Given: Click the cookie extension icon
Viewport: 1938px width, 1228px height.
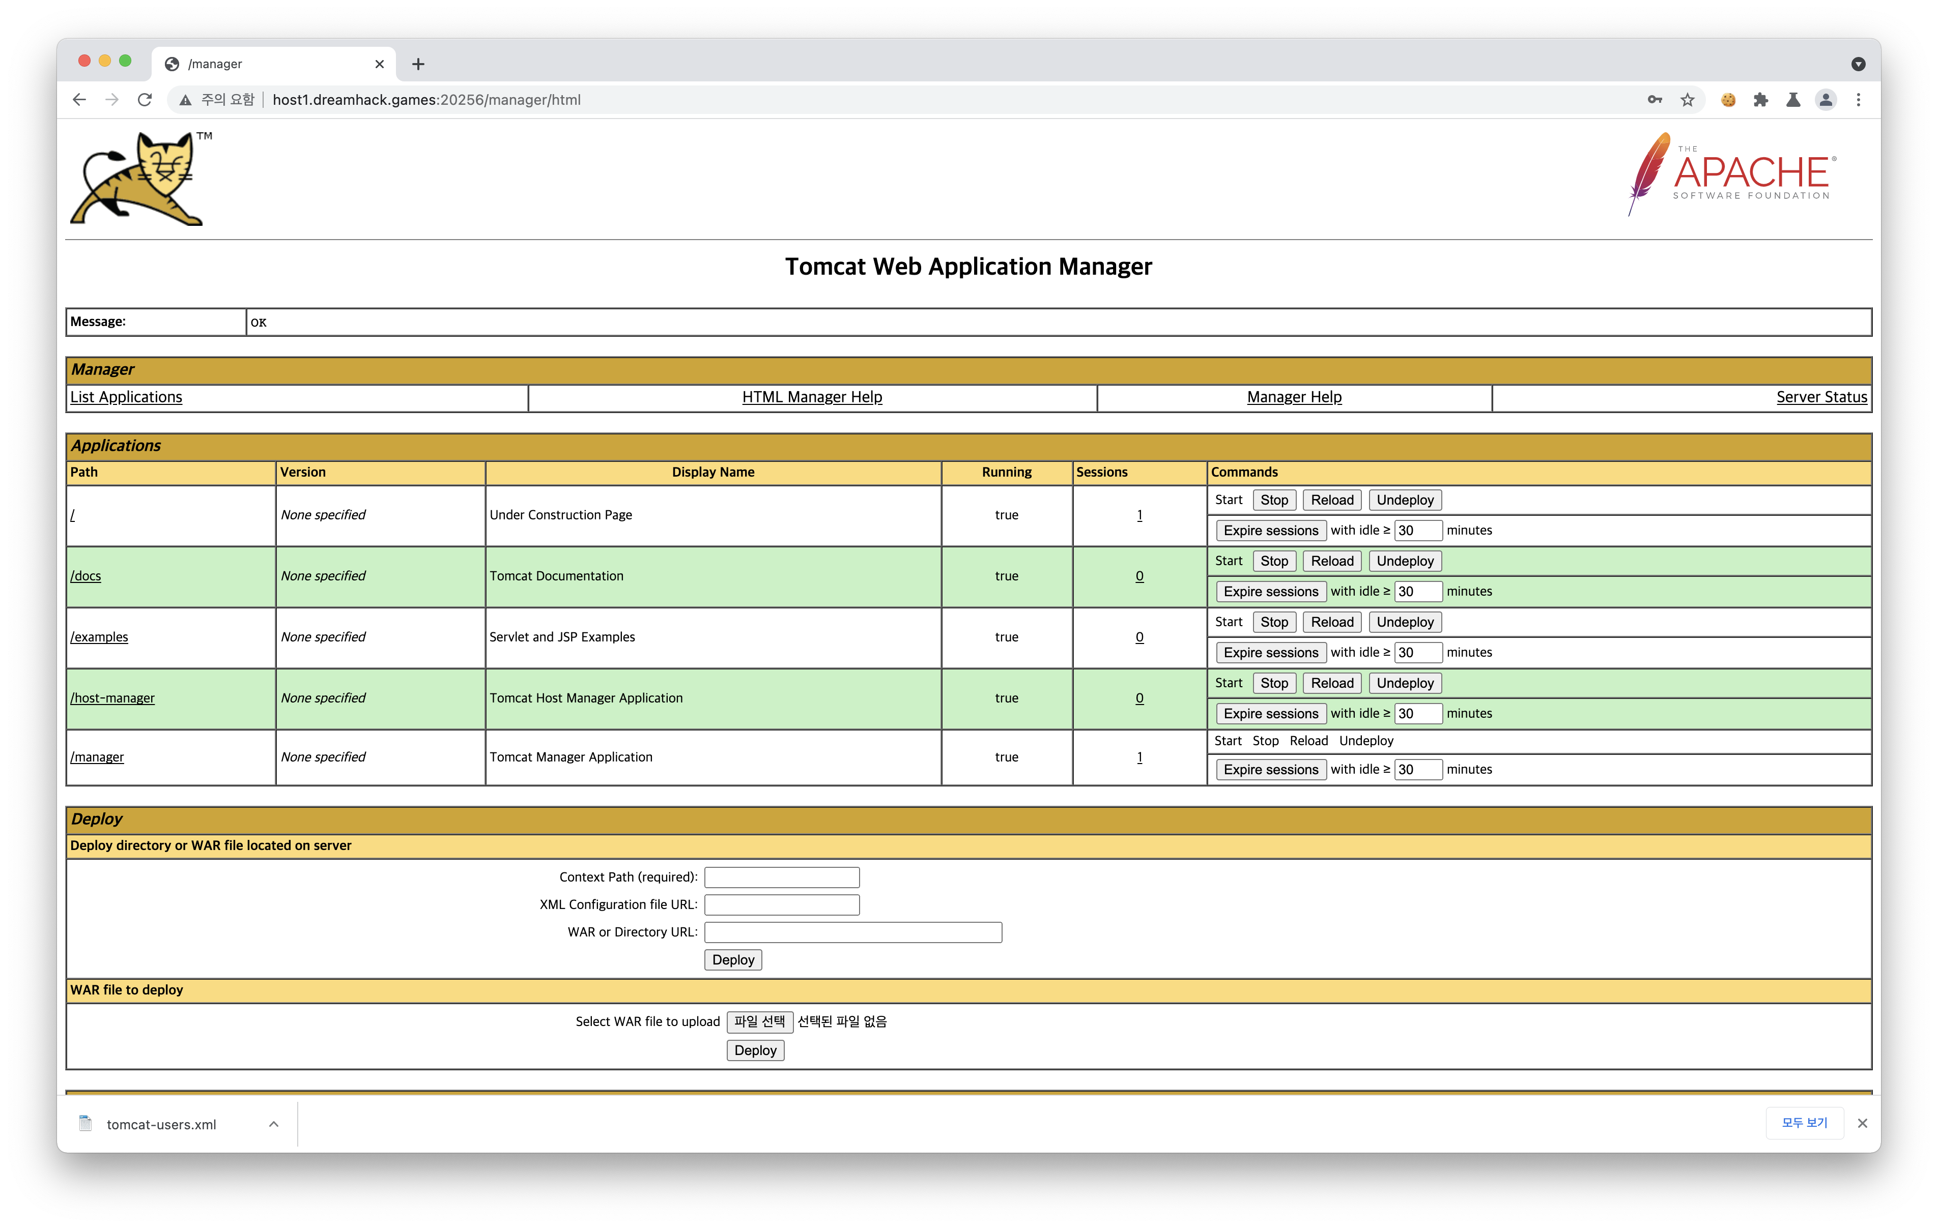Looking at the screenshot, I should coord(1728,100).
